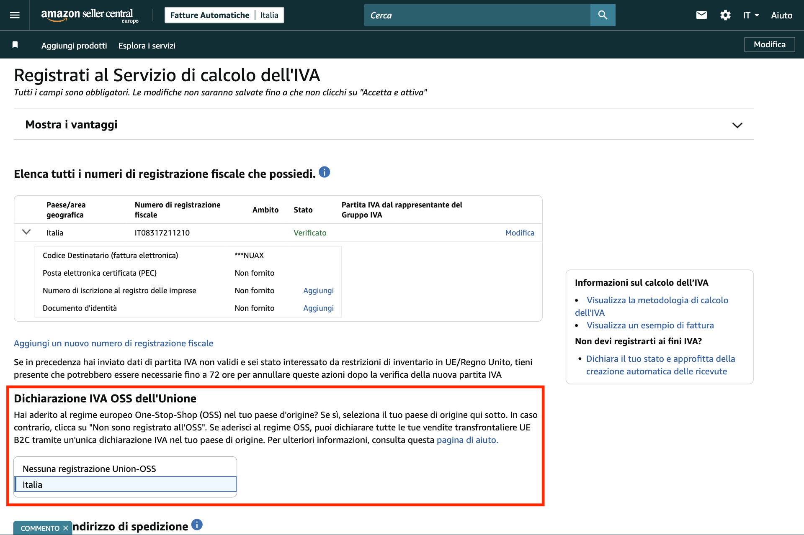The width and height of the screenshot is (804, 535).
Task: Open the IT language dropdown
Action: (751, 15)
